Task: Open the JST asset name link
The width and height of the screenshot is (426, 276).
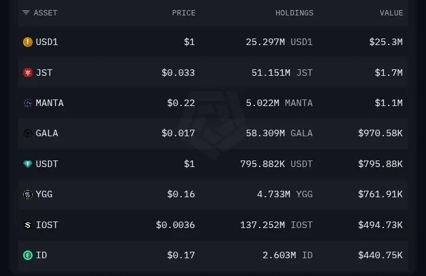Action: click(x=44, y=73)
